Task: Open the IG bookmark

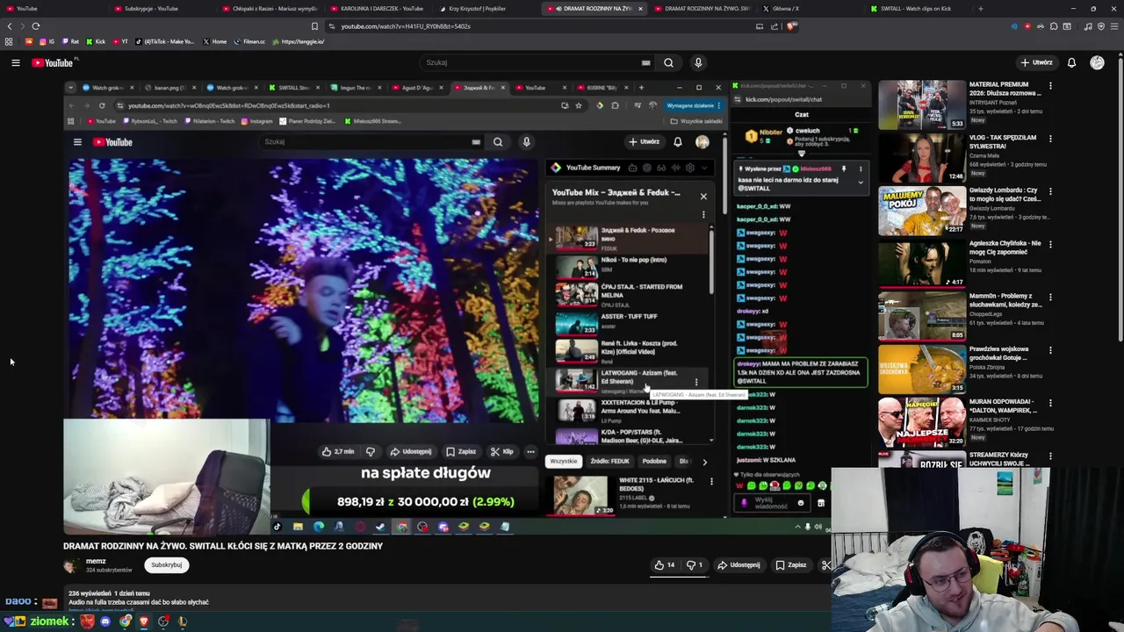Action: click(46, 41)
